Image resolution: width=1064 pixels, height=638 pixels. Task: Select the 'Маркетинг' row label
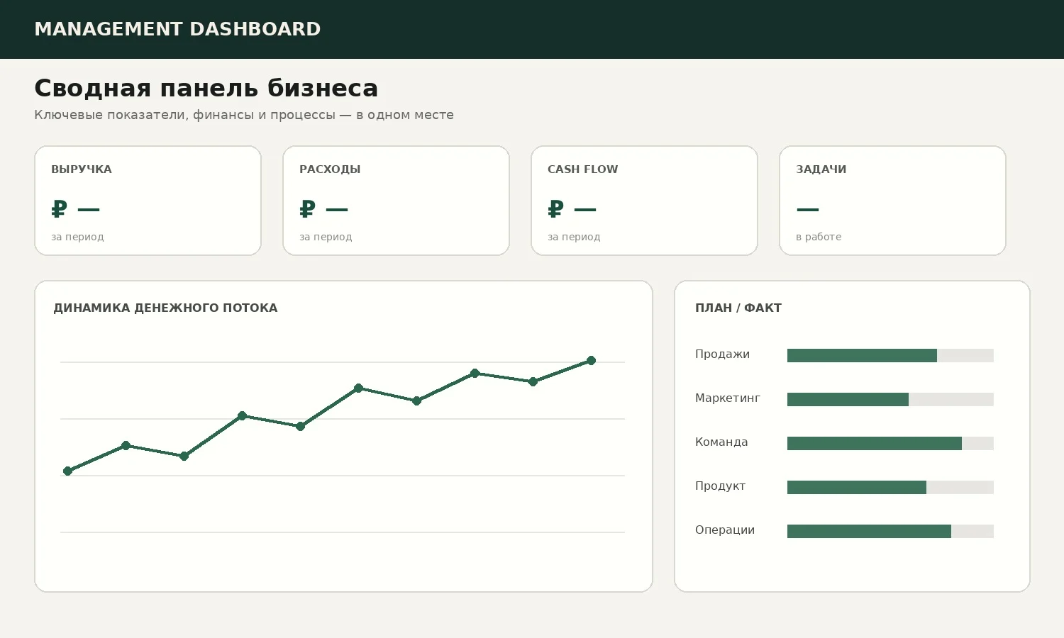pos(728,398)
